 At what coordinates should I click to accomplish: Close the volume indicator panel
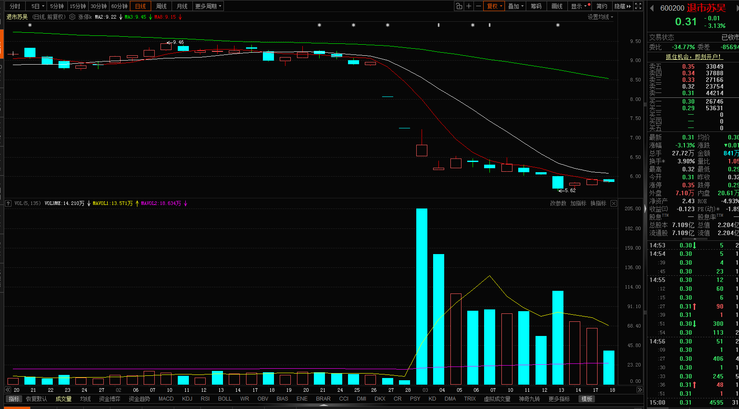coord(614,203)
